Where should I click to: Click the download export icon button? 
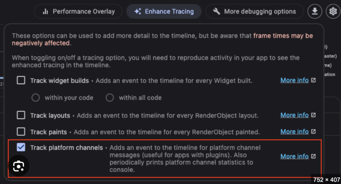point(314,12)
